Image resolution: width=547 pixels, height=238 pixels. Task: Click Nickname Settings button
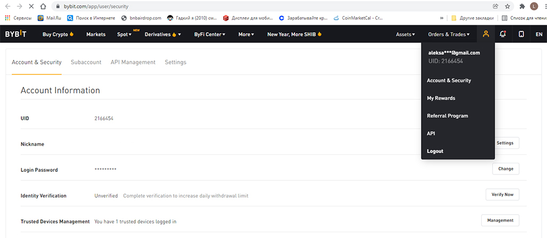[x=505, y=143]
